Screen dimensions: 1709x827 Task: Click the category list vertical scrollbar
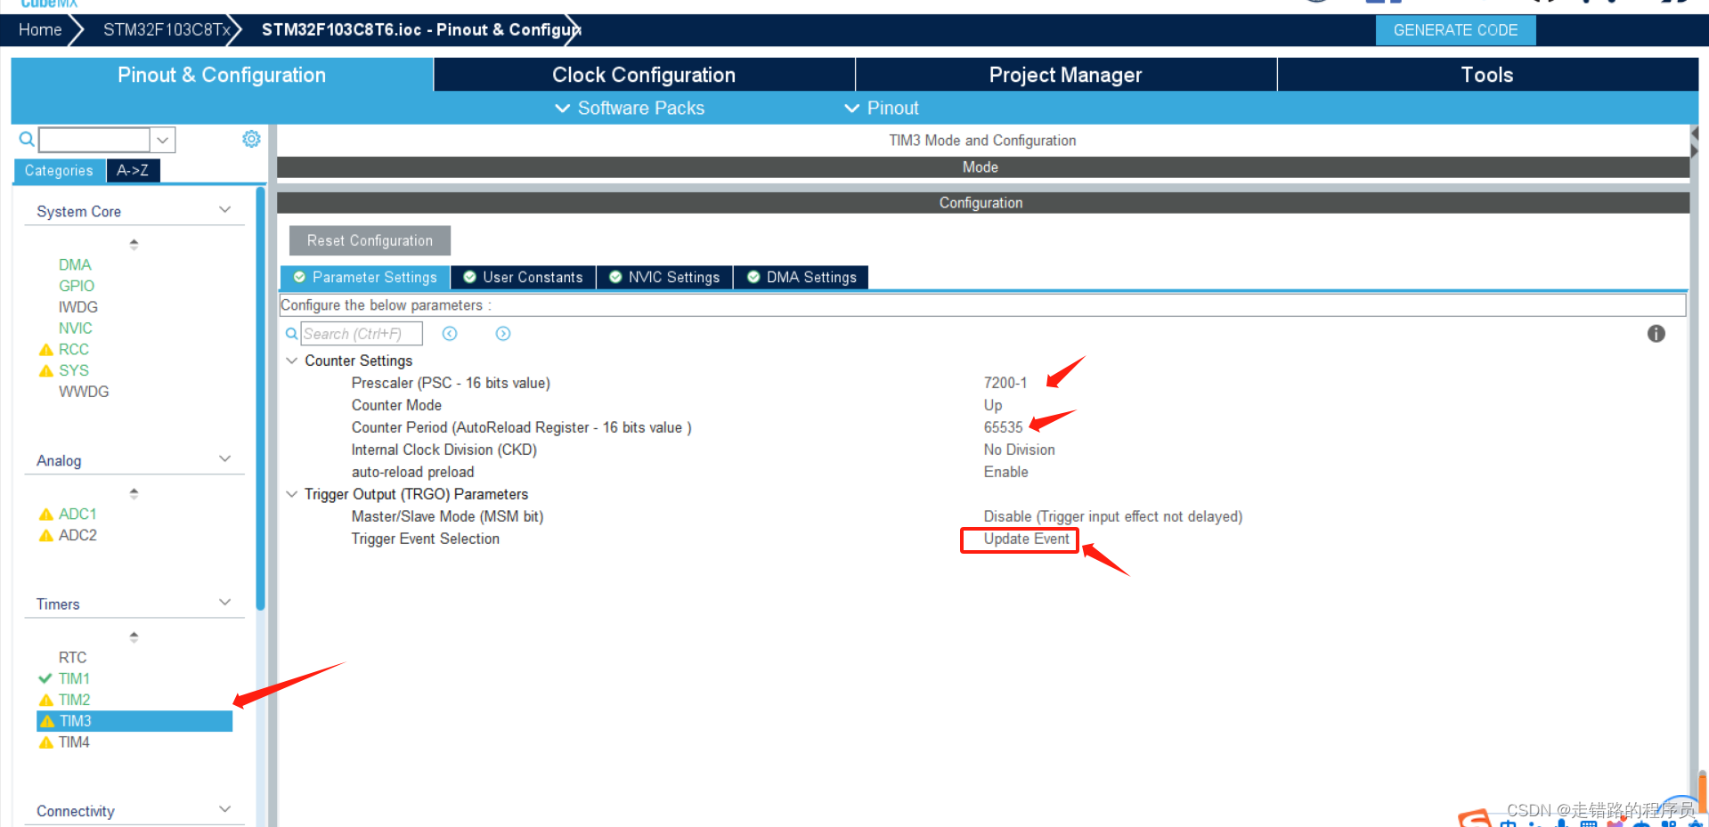[260, 398]
